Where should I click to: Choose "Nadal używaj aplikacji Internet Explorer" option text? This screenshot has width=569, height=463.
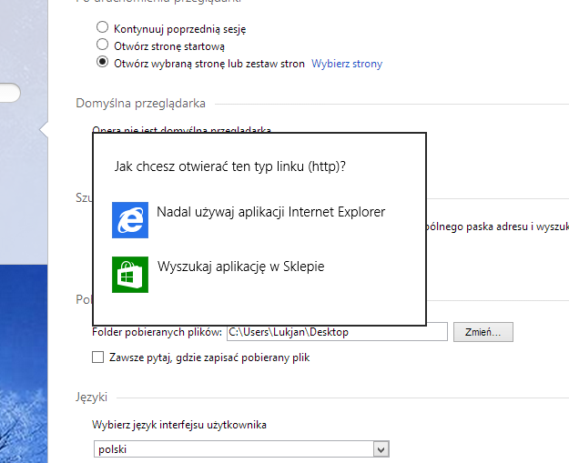tap(270, 212)
